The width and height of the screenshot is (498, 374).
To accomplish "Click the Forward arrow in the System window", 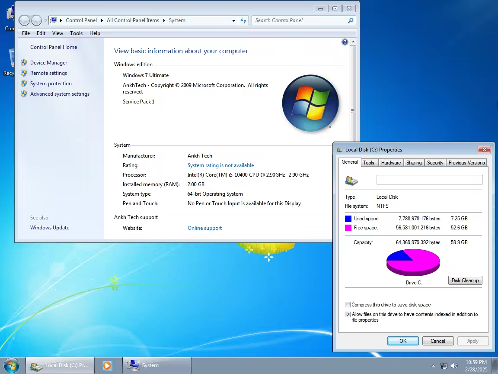I will pos(36,20).
